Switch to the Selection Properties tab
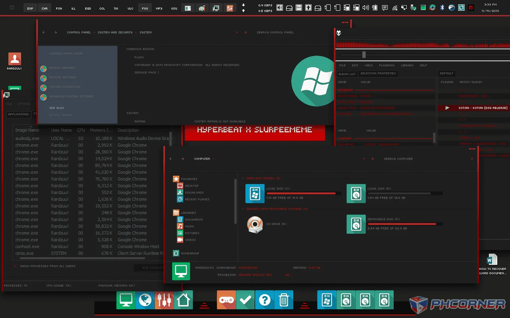This screenshot has height=318, width=510. tap(378, 73)
